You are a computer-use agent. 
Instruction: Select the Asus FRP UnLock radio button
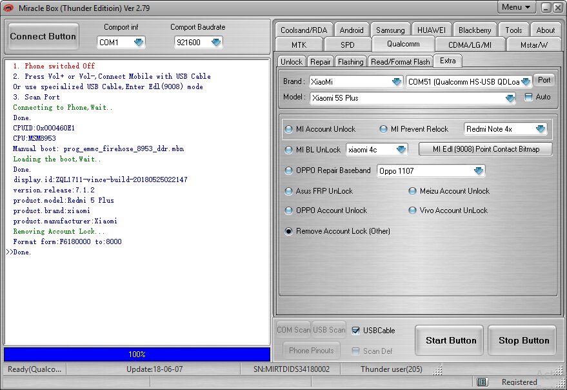(288, 191)
